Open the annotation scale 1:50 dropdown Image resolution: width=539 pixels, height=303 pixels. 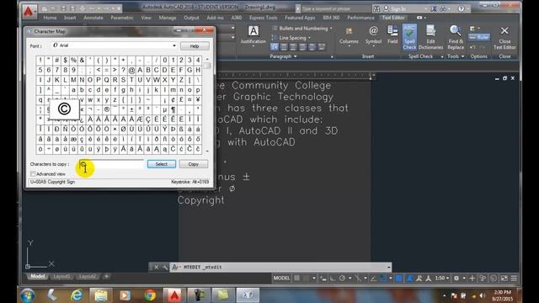pyautogui.click(x=442, y=279)
